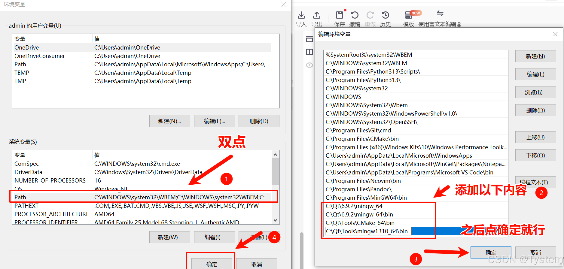
Task: Click 新建(N) in 编辑环境变量 dialog
Action: point(535,56)
